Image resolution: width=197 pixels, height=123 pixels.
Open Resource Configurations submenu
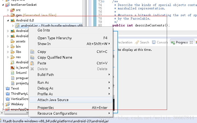point(71,114)
